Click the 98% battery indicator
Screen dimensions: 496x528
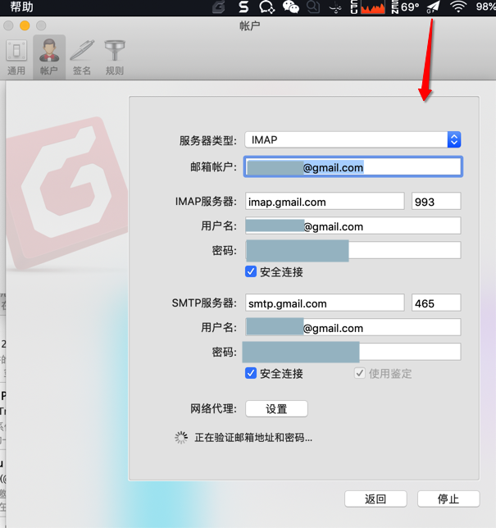tap(485, 7)
